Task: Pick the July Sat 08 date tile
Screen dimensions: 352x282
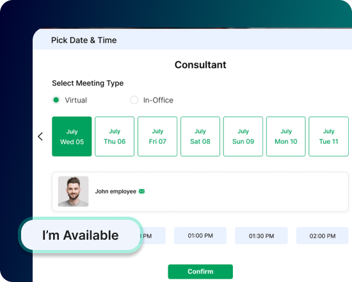Action: (x=200, y=137)
